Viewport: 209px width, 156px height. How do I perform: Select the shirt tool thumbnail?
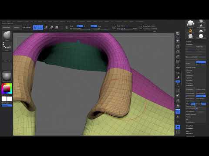click(191, 23)
